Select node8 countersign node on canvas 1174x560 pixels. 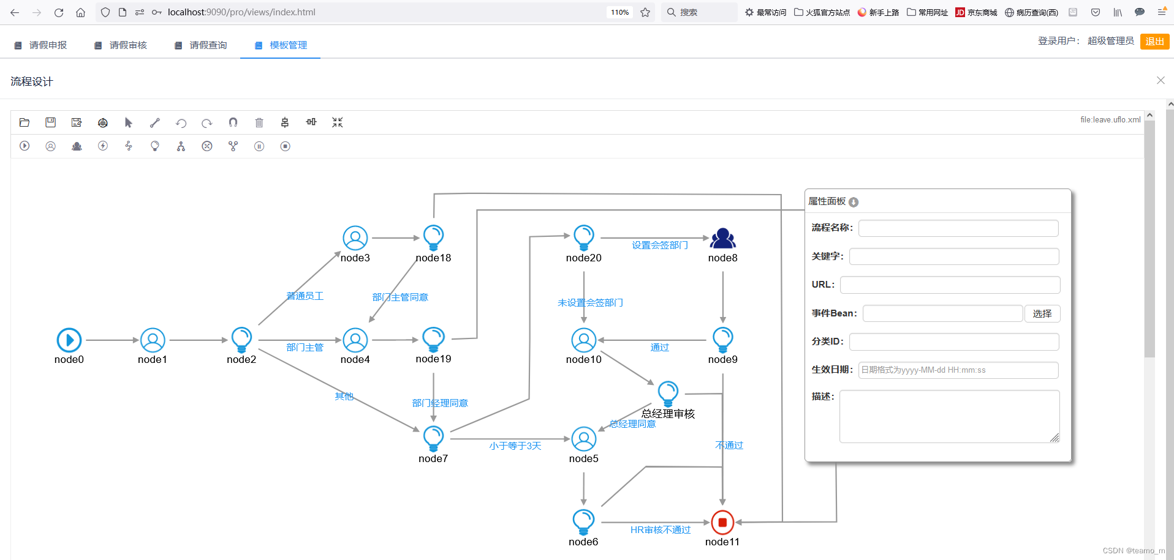tap(723, 238)
